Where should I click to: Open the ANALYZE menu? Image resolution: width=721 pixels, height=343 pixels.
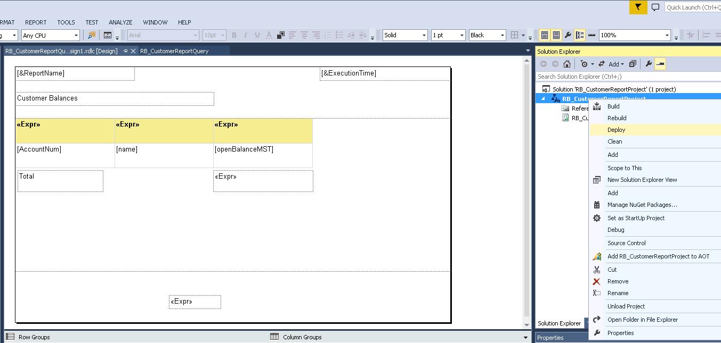(120, 22)
